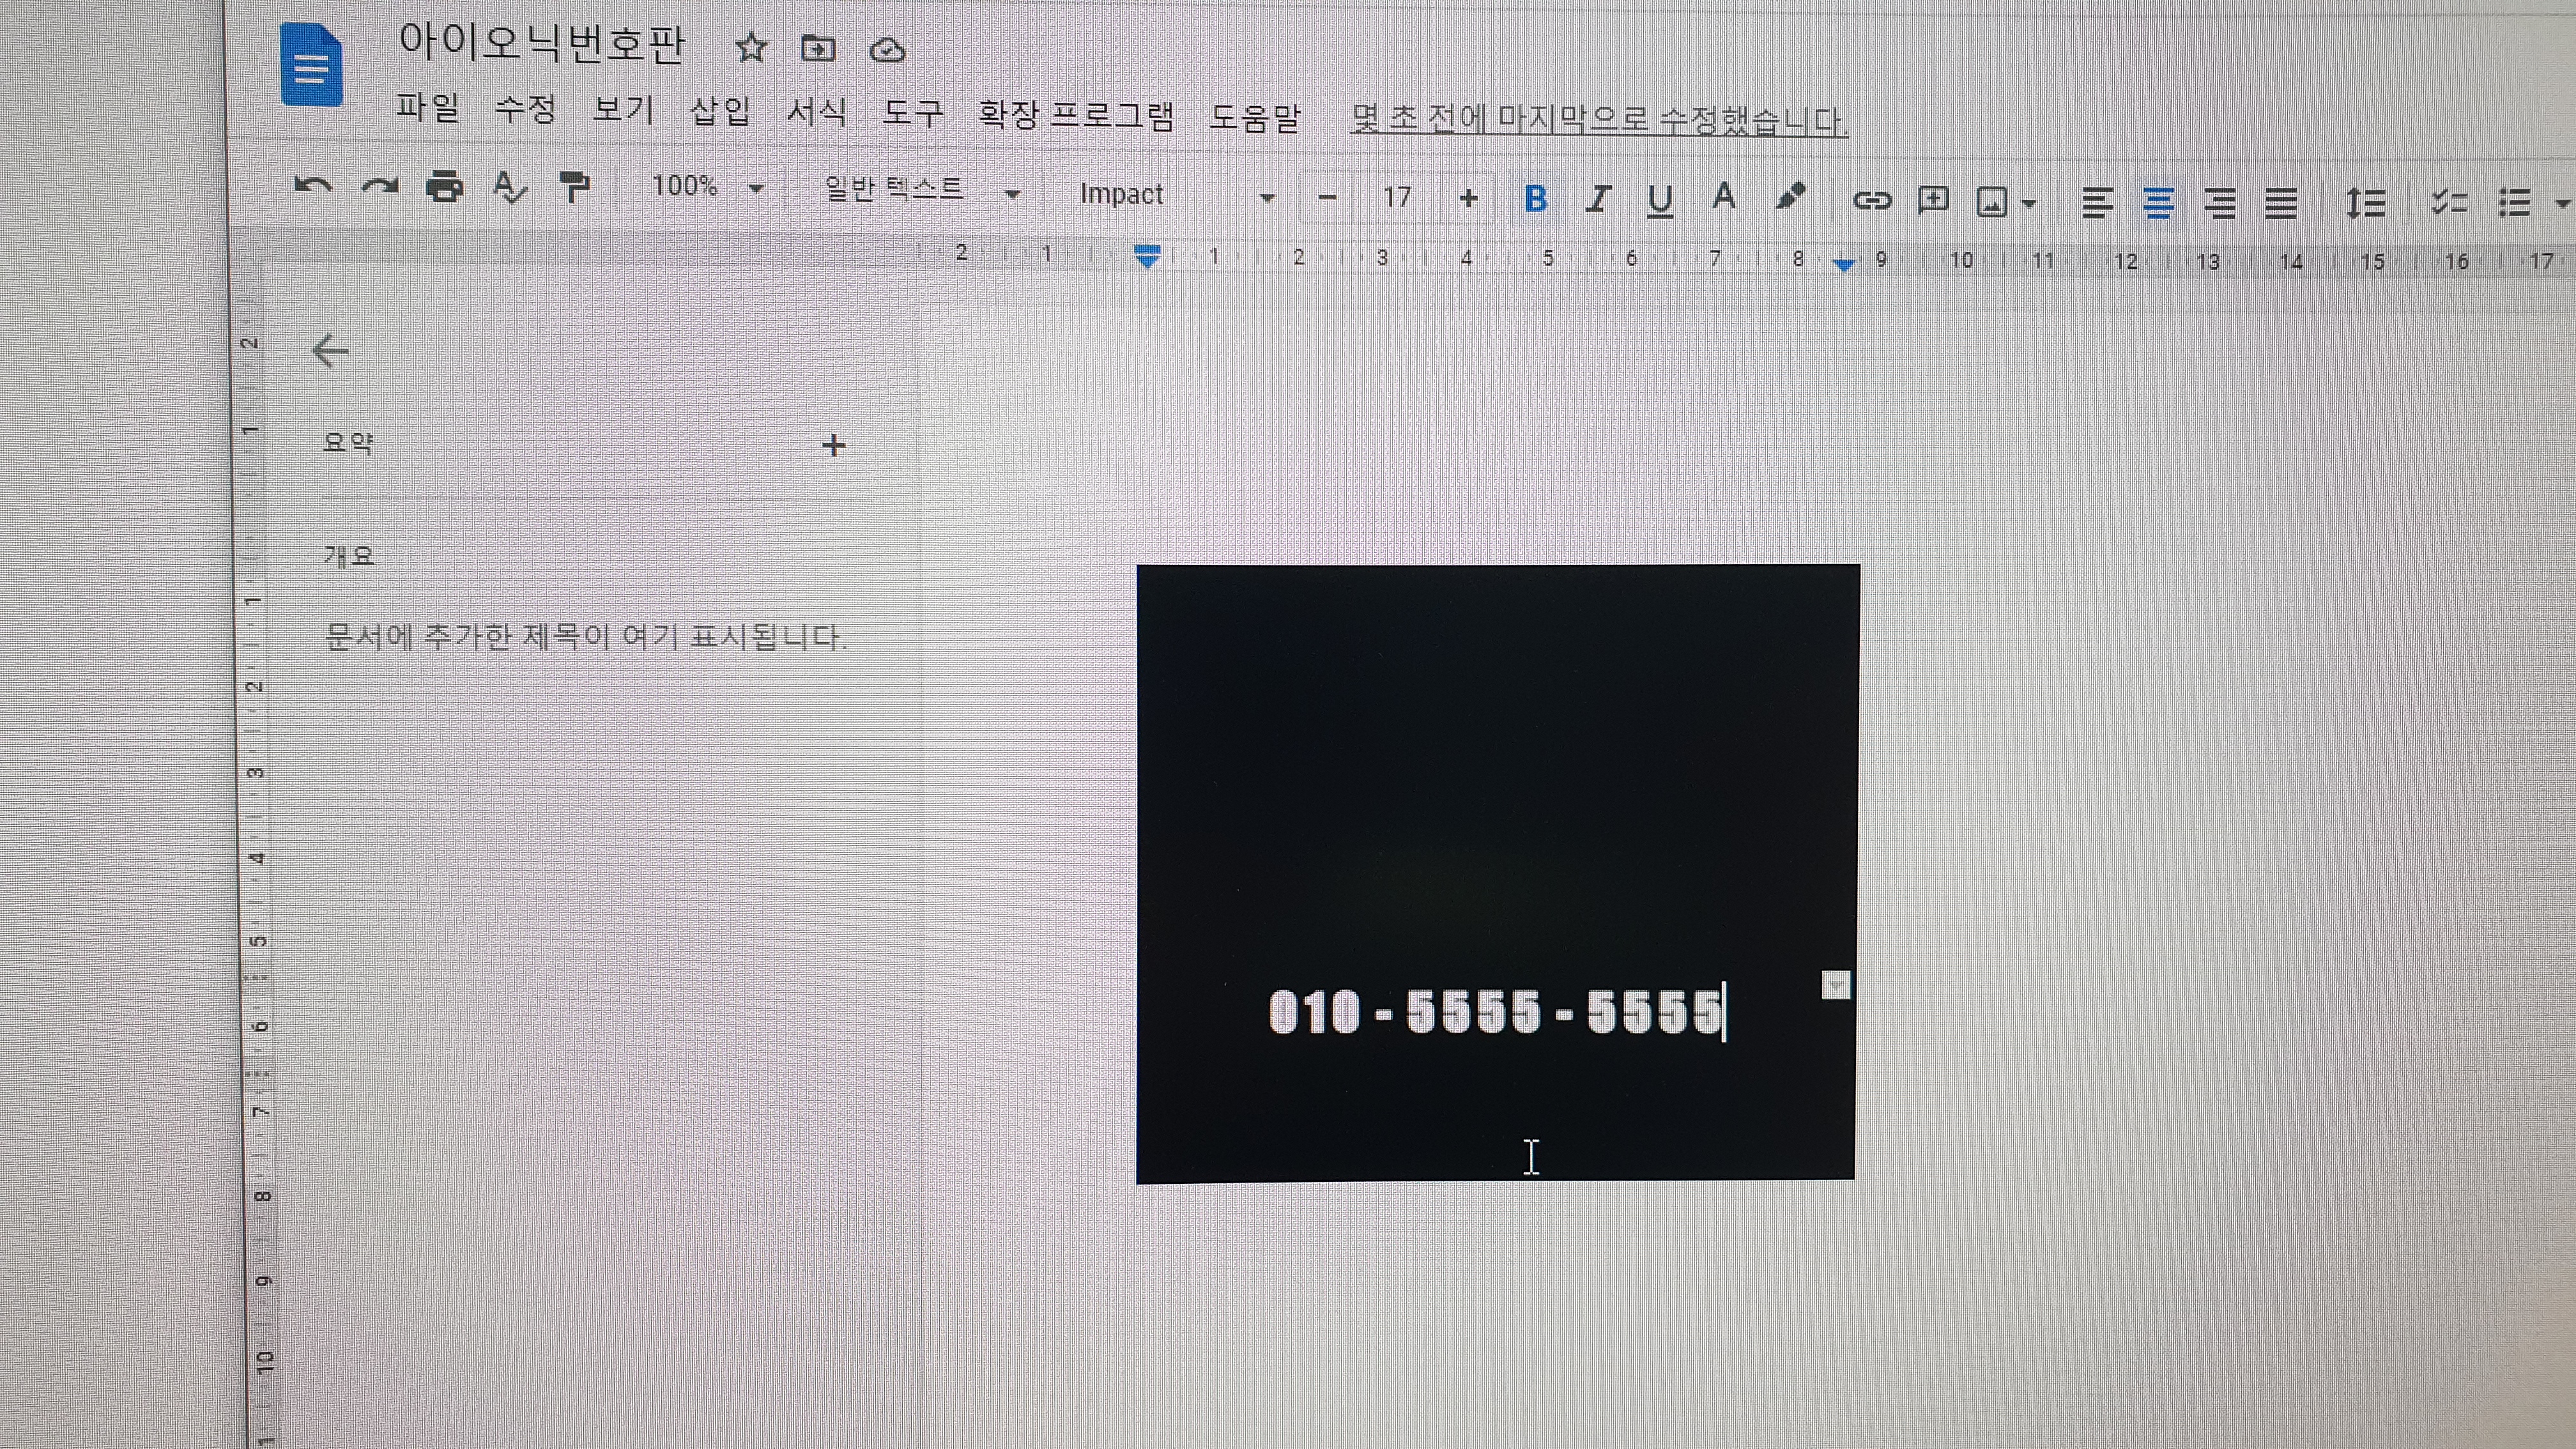Open the 일반 텍스트 style dropdown
Viewport: 2576px width, 1449px height.
920,190
